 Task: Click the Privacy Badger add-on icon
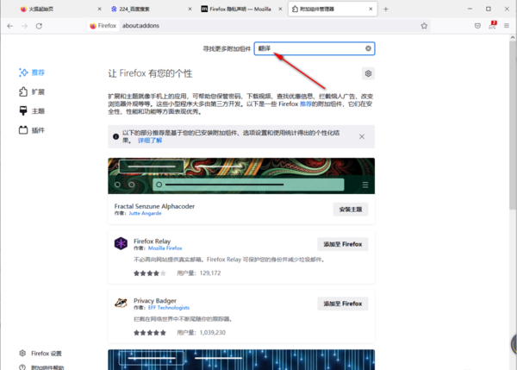[121, 303]
